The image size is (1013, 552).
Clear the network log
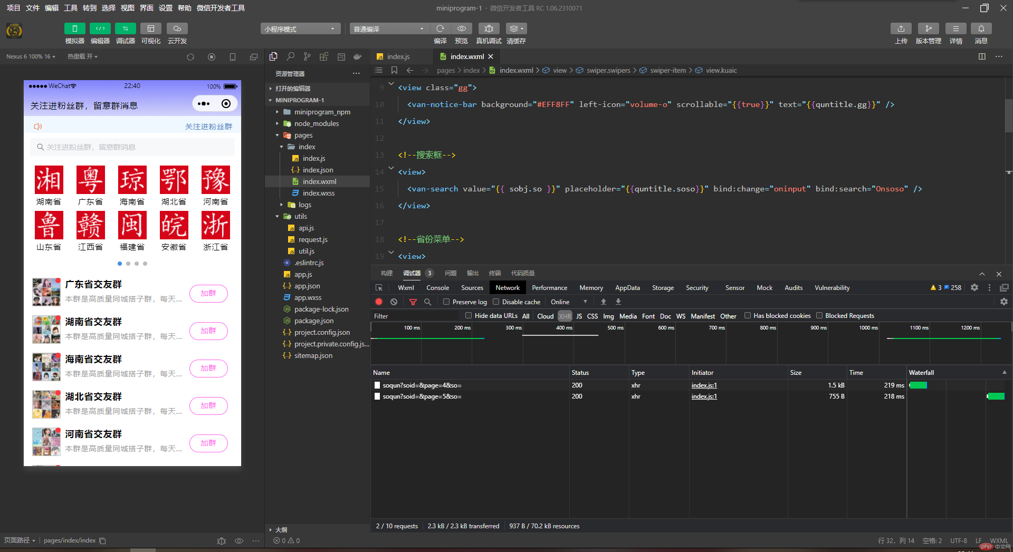[x=394, y=302]
